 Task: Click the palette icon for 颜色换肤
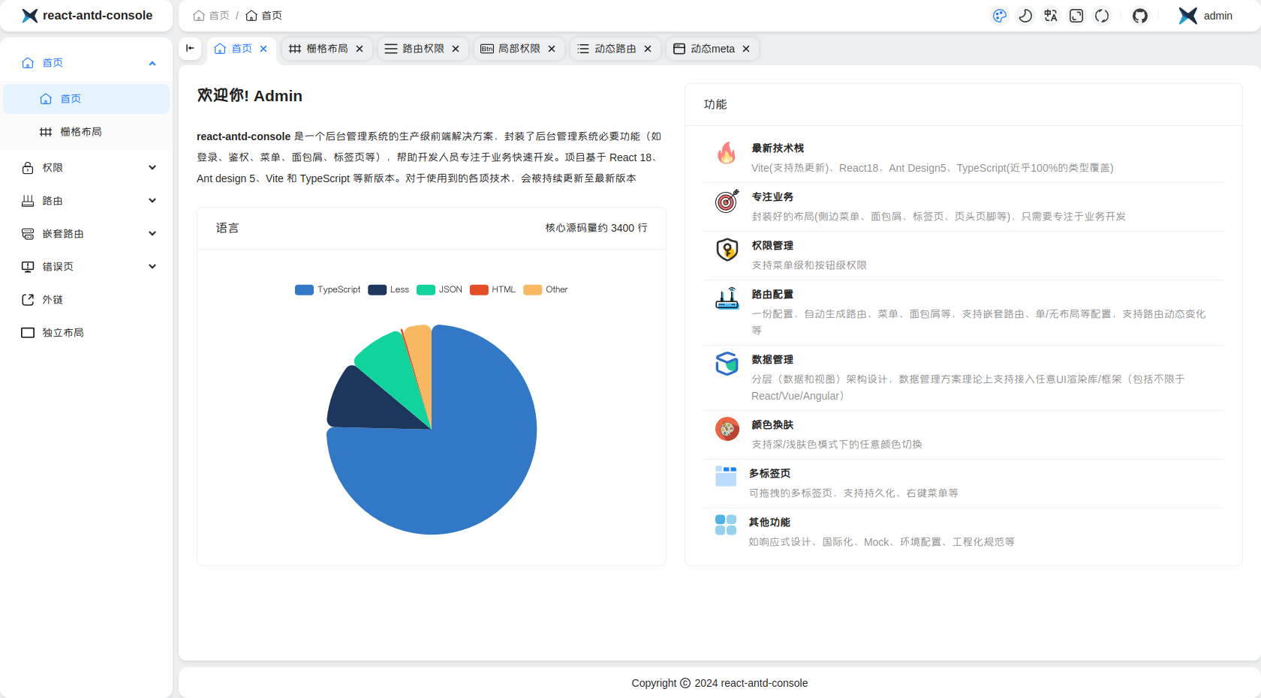coord(727,429)
